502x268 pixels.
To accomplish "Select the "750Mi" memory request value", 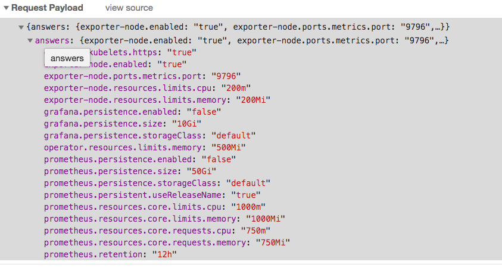I will pos(273,242).
